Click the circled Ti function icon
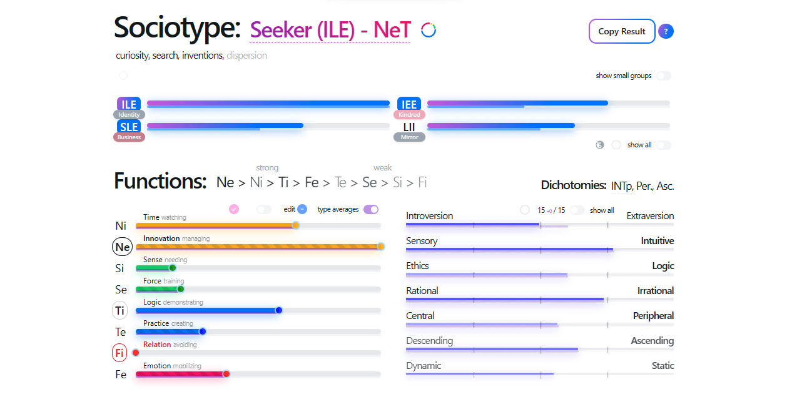 (x=119, y=310)
